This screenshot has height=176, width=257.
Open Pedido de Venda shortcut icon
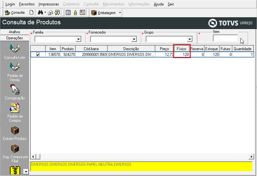click(x=15, y=67)
